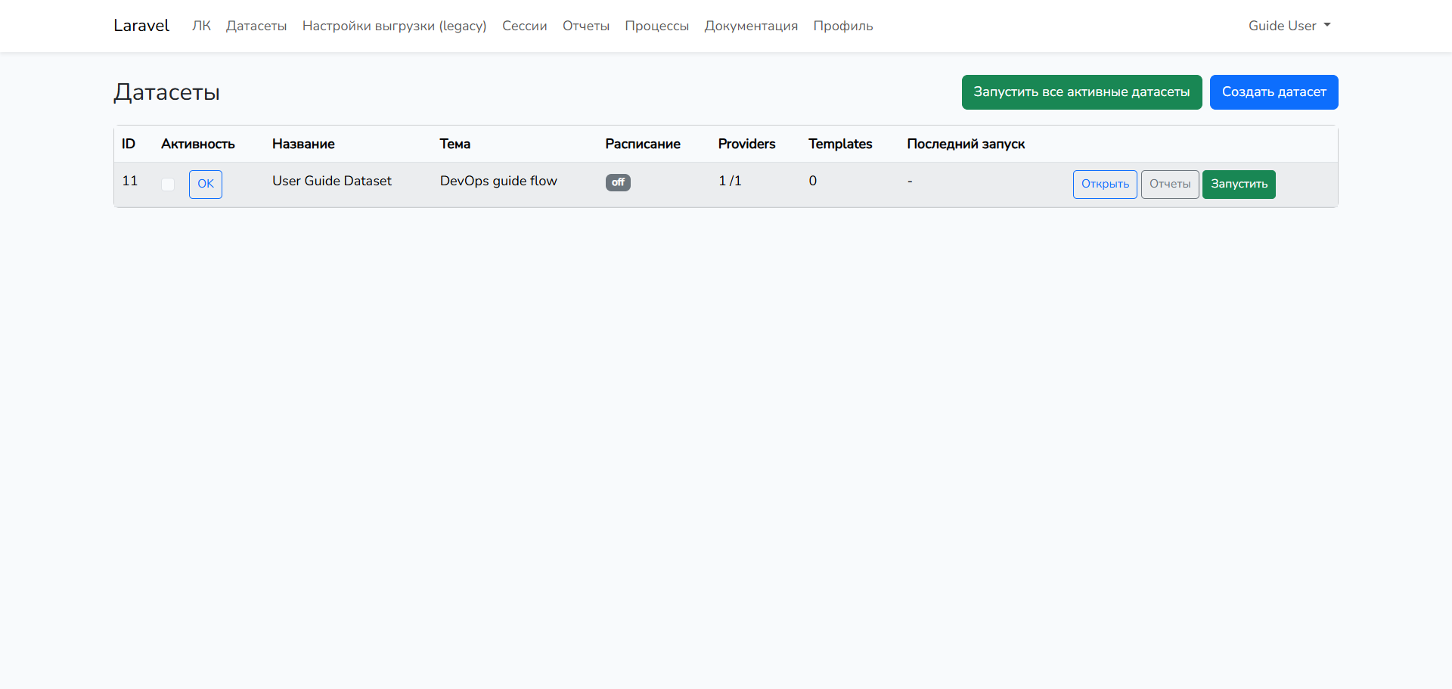
Task: Go to Датасеты in the navigation bar
Action: click(x=256, y=26)
